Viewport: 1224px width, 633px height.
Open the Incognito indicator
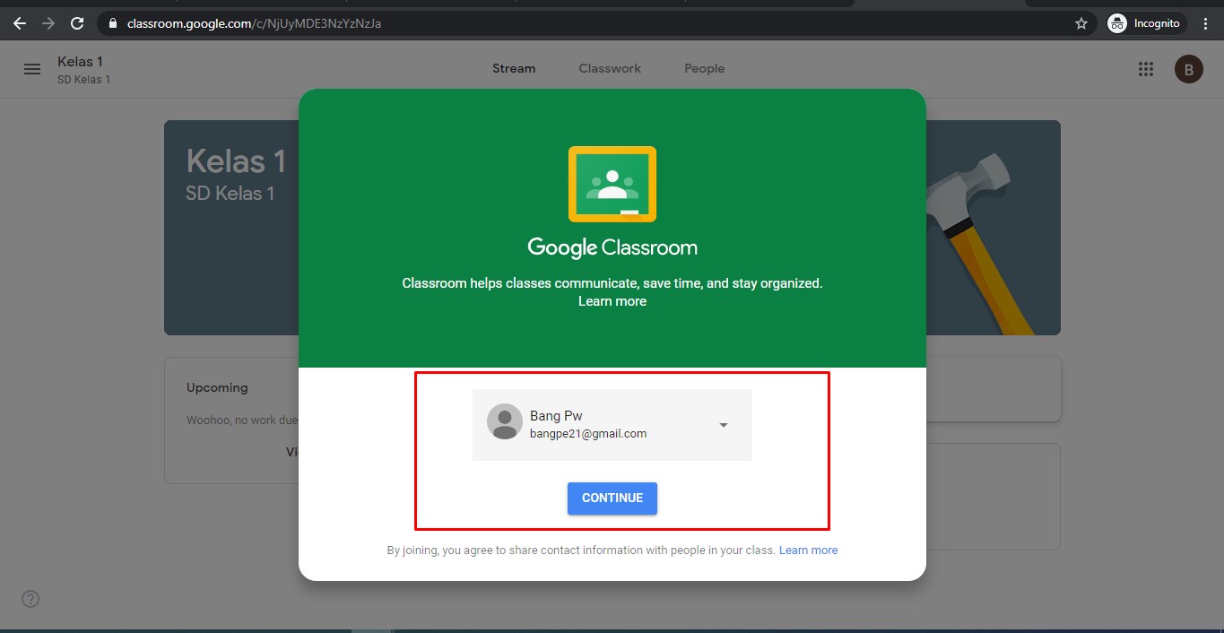(1146, 23)
